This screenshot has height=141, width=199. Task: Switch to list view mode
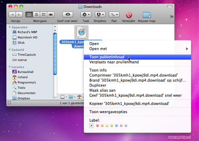[36, 15]
